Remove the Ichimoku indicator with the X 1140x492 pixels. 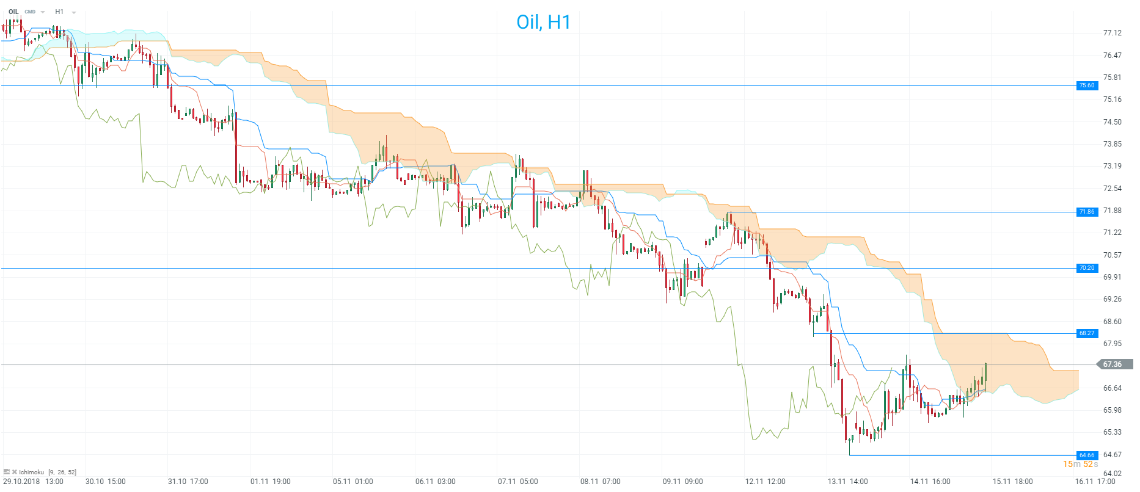15,472
